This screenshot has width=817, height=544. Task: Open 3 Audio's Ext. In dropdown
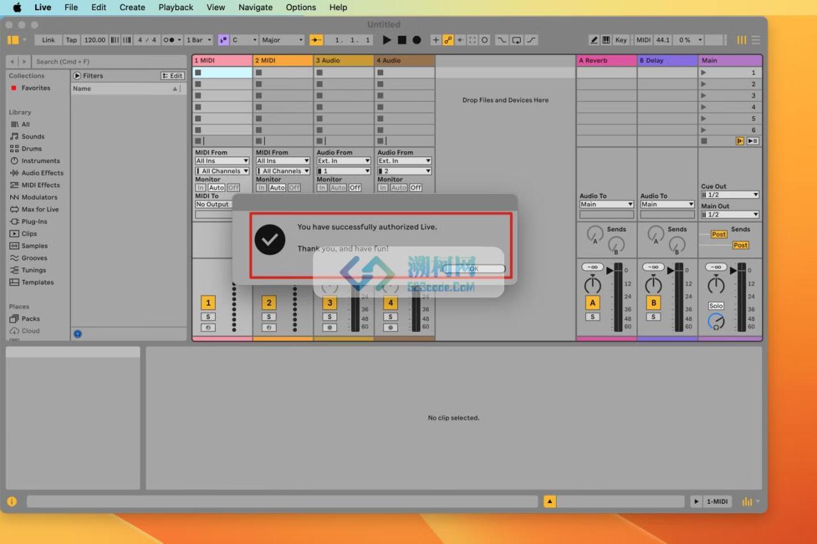pos(343,161)
